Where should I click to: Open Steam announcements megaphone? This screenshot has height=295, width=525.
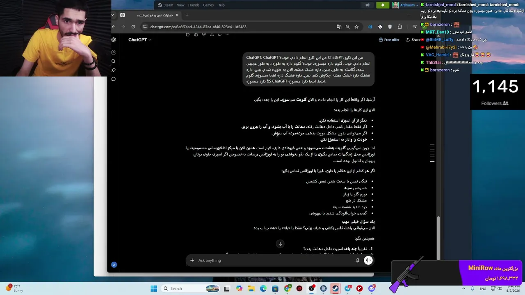pos(367,5)
